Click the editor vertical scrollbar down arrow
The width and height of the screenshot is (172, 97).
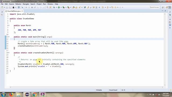165,85
